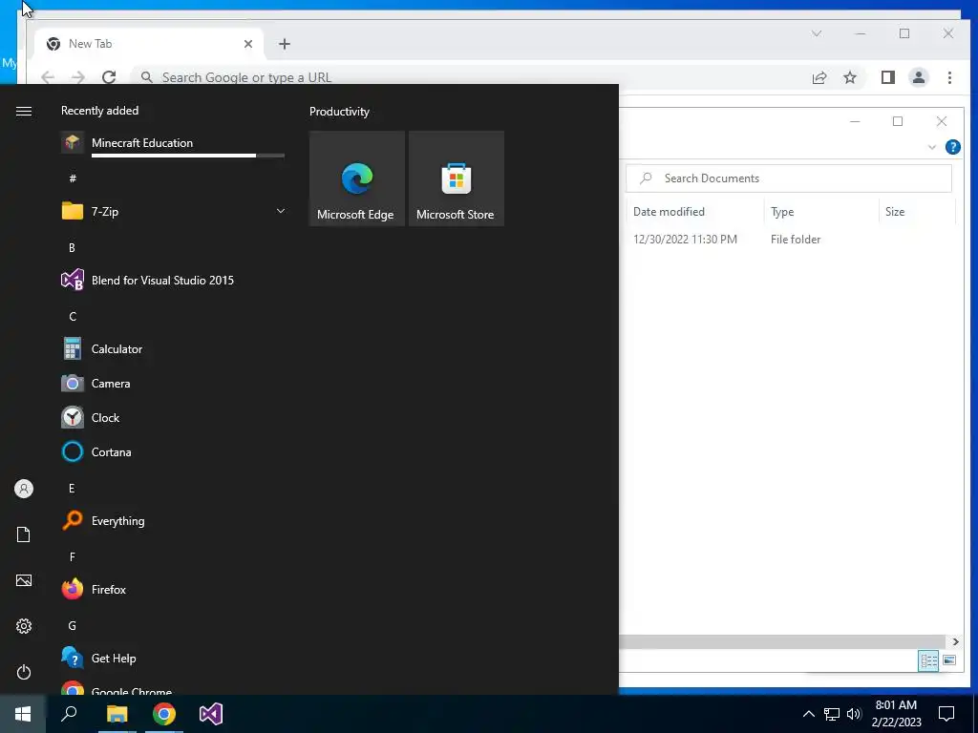
Task: Click the Recently added heading
Action: [x=99, y=111]
